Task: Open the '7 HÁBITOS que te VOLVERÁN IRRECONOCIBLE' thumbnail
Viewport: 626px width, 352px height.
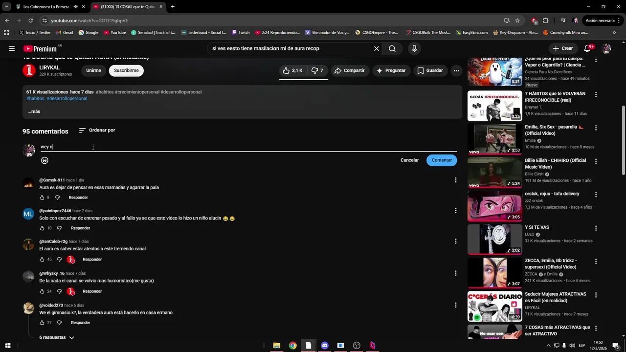Action: click(x=495, y=106)
